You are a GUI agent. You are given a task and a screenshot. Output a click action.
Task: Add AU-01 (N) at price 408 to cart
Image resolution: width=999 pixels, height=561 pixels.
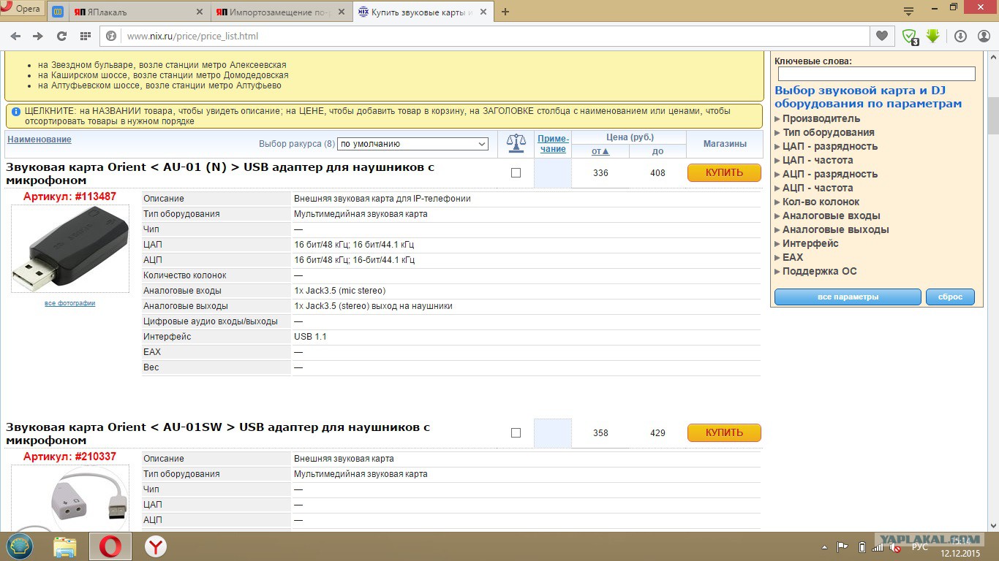(x=657, y=173)
